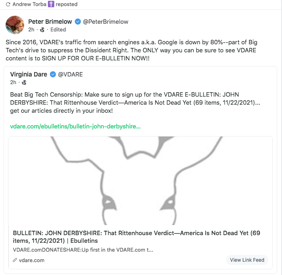Image resolution: width=282 pixels, height=275 pixels.
Task: Click the chain link icon beside vdare.com
Action: point(15,260)
